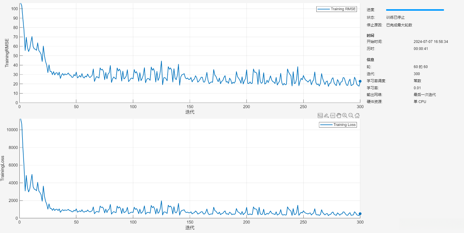The image size is (464, 233).
Task: Click the 历时: label
Action: [371, 49]
